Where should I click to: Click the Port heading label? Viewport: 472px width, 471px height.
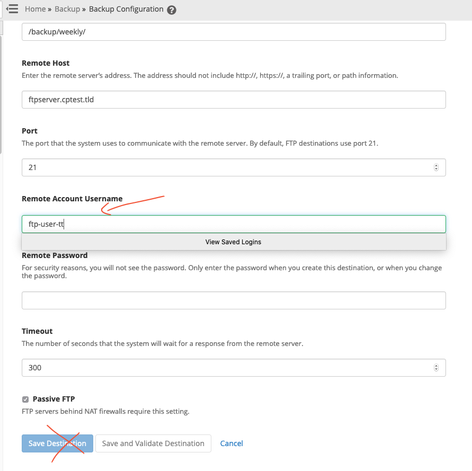(30, 131)
